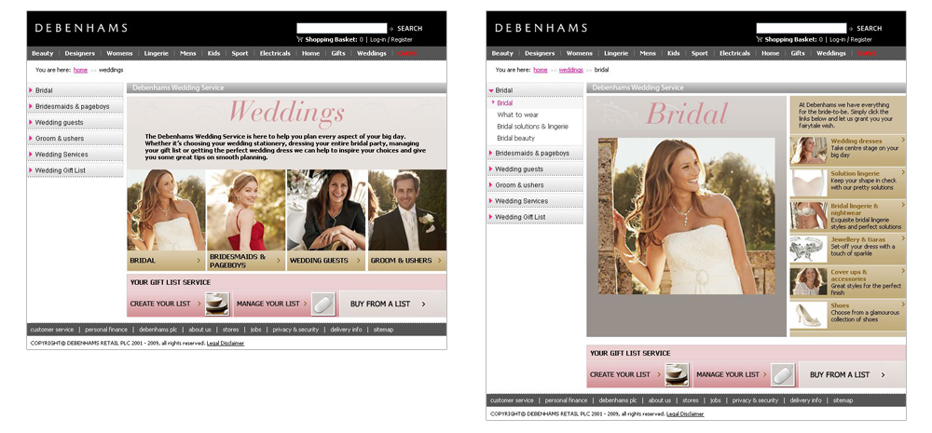Click plates icon beside Create Your List, right page
932x433 pixels.
coord(677,374)
